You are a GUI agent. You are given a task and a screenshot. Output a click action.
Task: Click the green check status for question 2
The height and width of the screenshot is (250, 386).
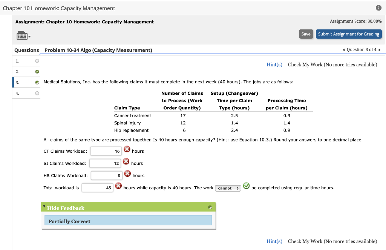pyautogui.click(x=37, y=72)
